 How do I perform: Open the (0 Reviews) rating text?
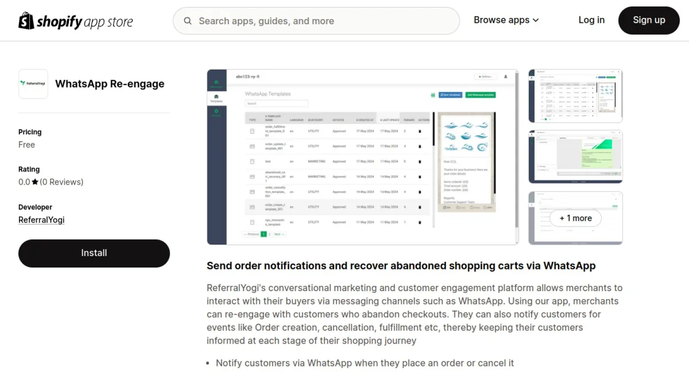[x=61, y=182]
